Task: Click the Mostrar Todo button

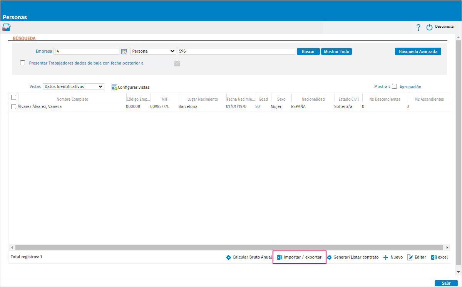Action: [x=336, y=51]
